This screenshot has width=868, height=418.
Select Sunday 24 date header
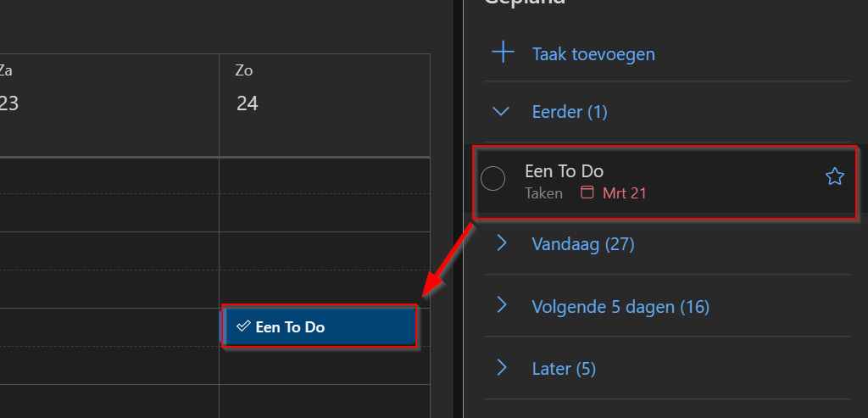point(247,88)
